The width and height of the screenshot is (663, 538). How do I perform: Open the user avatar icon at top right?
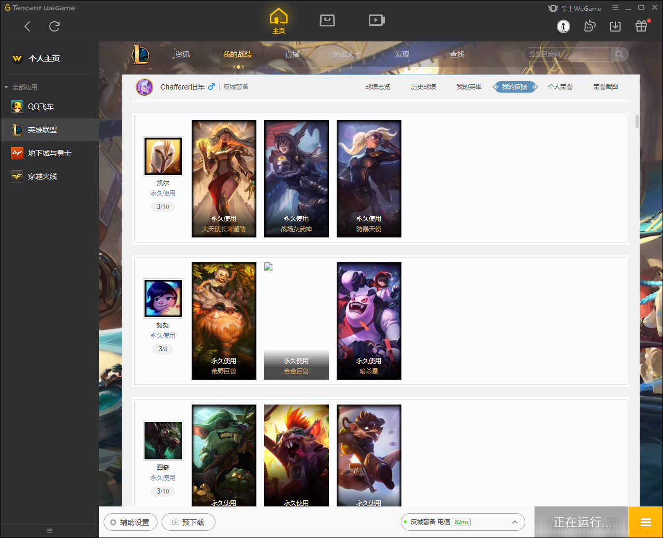click(564, 26)
